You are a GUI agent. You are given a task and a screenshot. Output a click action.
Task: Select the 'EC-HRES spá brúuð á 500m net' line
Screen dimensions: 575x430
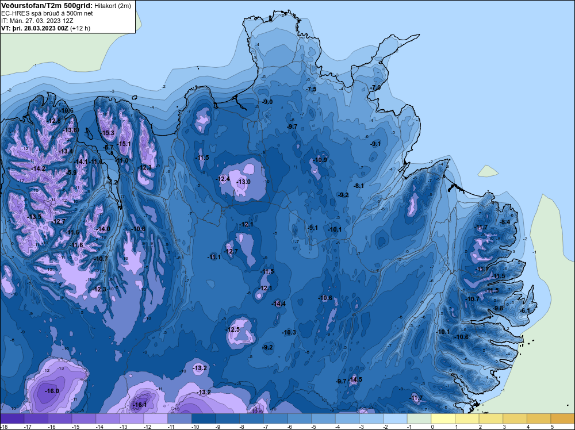pyautogui.click(x=47, y=14)
